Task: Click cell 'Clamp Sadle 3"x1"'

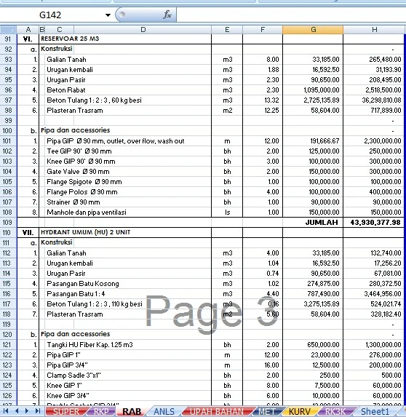Action: point(73,376)
